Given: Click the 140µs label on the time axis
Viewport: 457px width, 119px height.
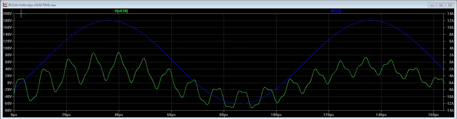Looking at the screenshot, I should [381, 115].
